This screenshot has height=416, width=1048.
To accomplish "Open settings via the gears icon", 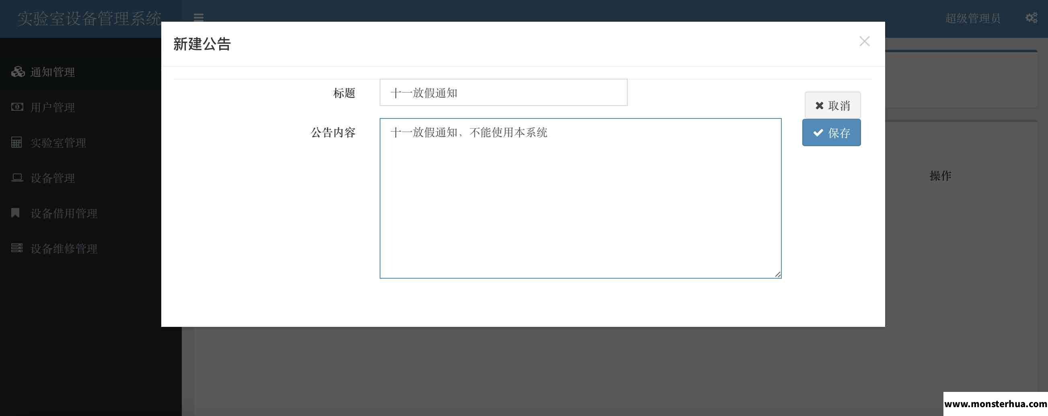I will coord(1031,18).
